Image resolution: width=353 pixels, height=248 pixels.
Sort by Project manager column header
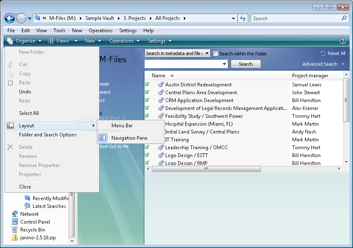(310, 76)
